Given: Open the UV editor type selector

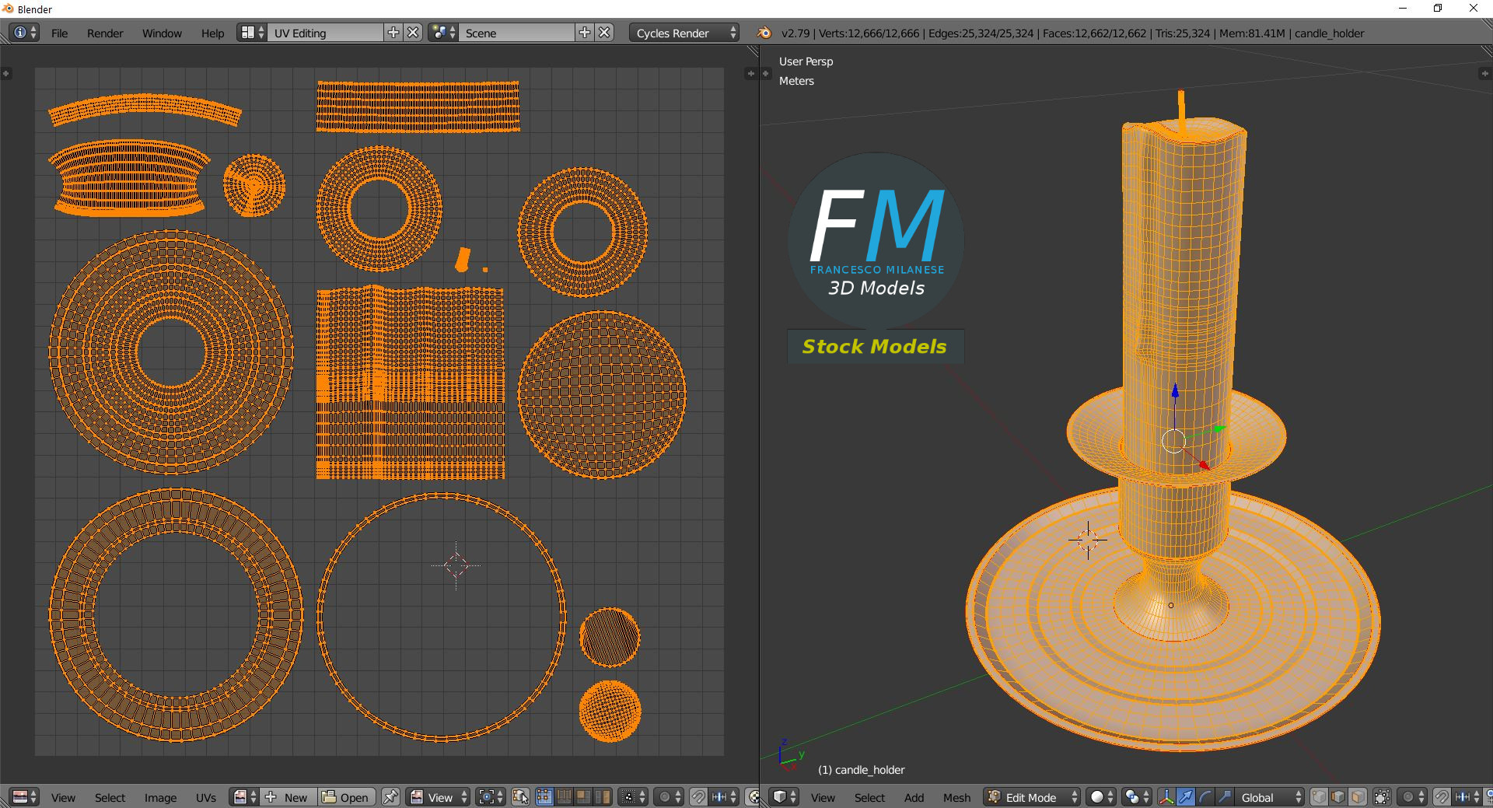Looking at the screenshot, I should (25, 797).
